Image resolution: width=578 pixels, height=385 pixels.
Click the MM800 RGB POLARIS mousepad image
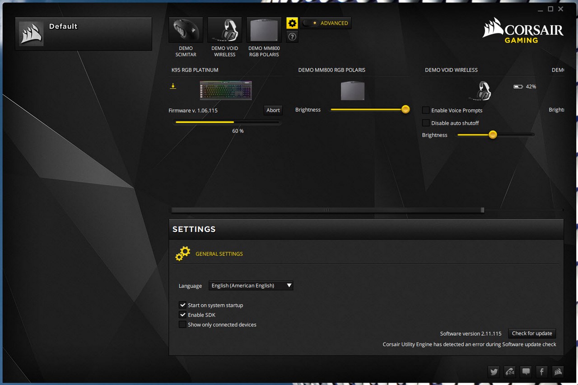pyautogui.click(x=353, y=90)
